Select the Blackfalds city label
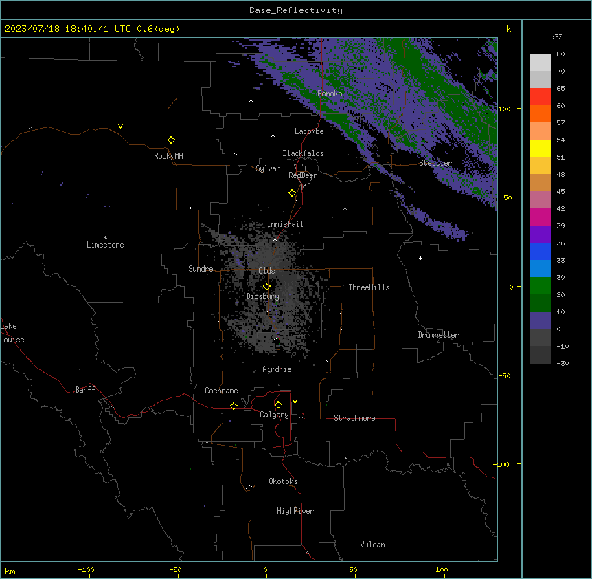Image resolution: width=592 pixels, height=579 pixels. point(303,153)
